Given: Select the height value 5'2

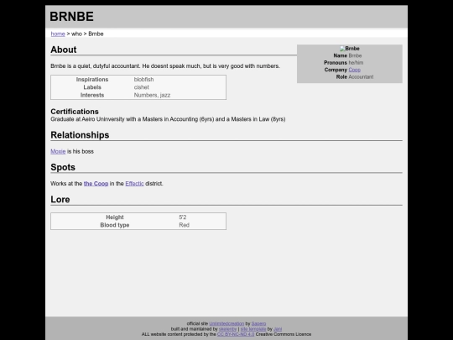Looking at the screenshot, I should 183,217.
